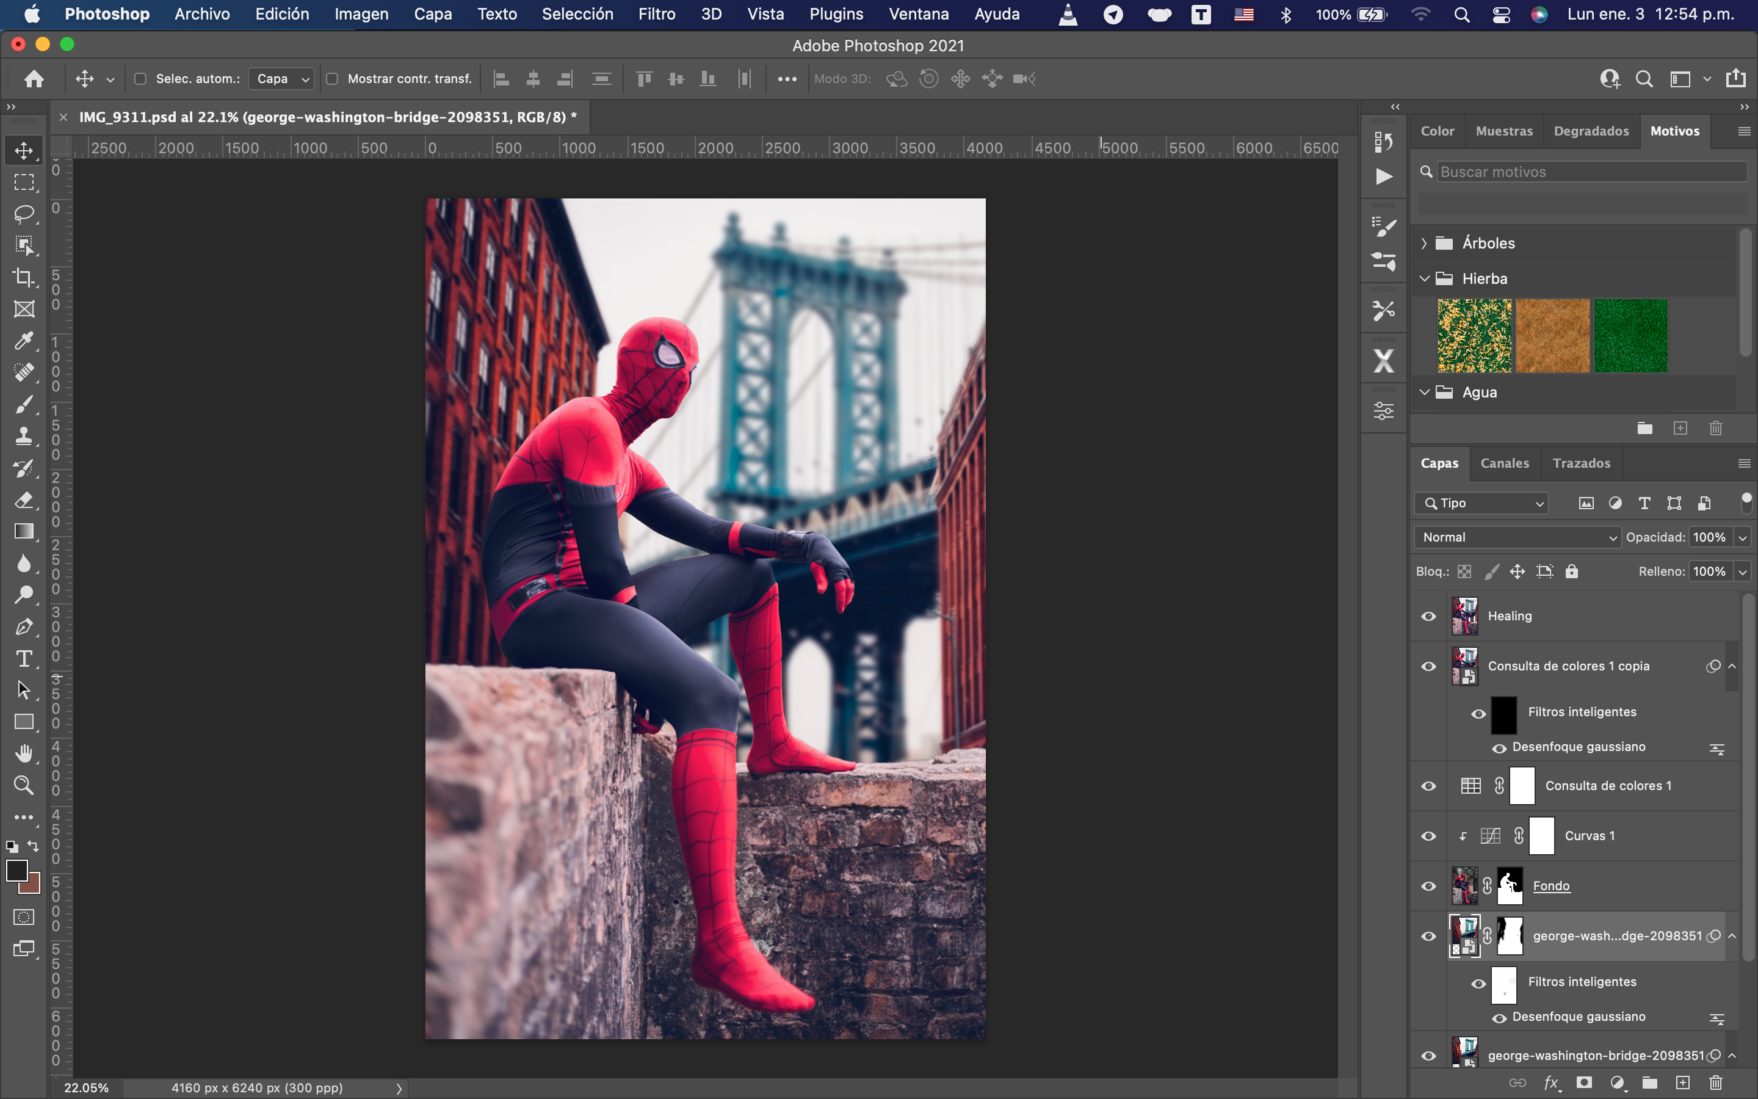
Task: Open the Capa menu
Action: point(432,14)
